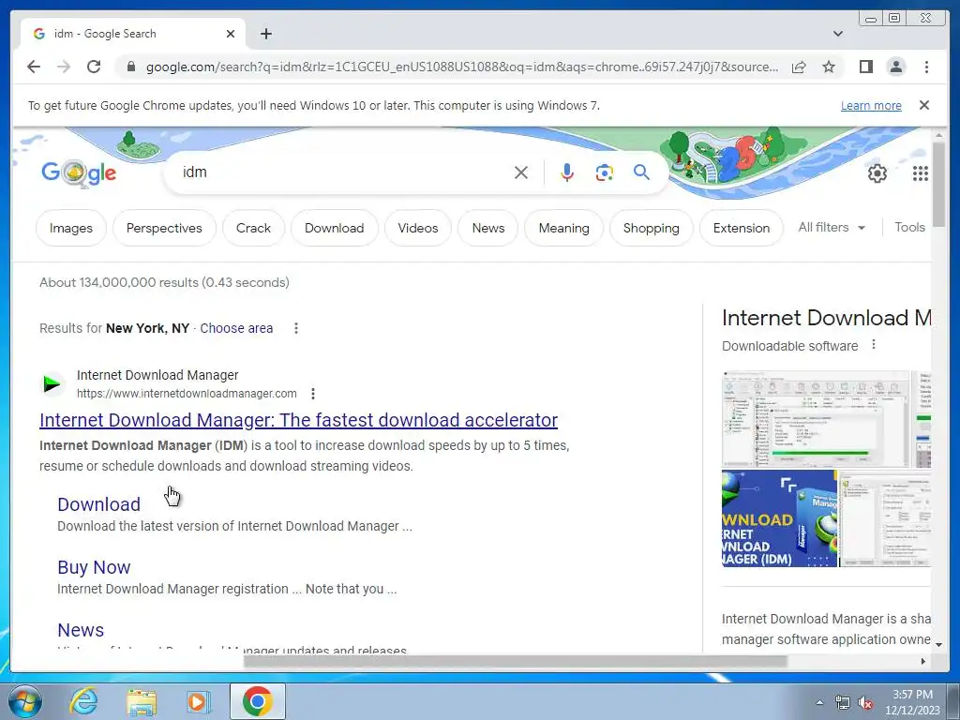This screenshot has width=960, height=720.
Task: Expand the All filters dropdown
Action: click(832, 227)
